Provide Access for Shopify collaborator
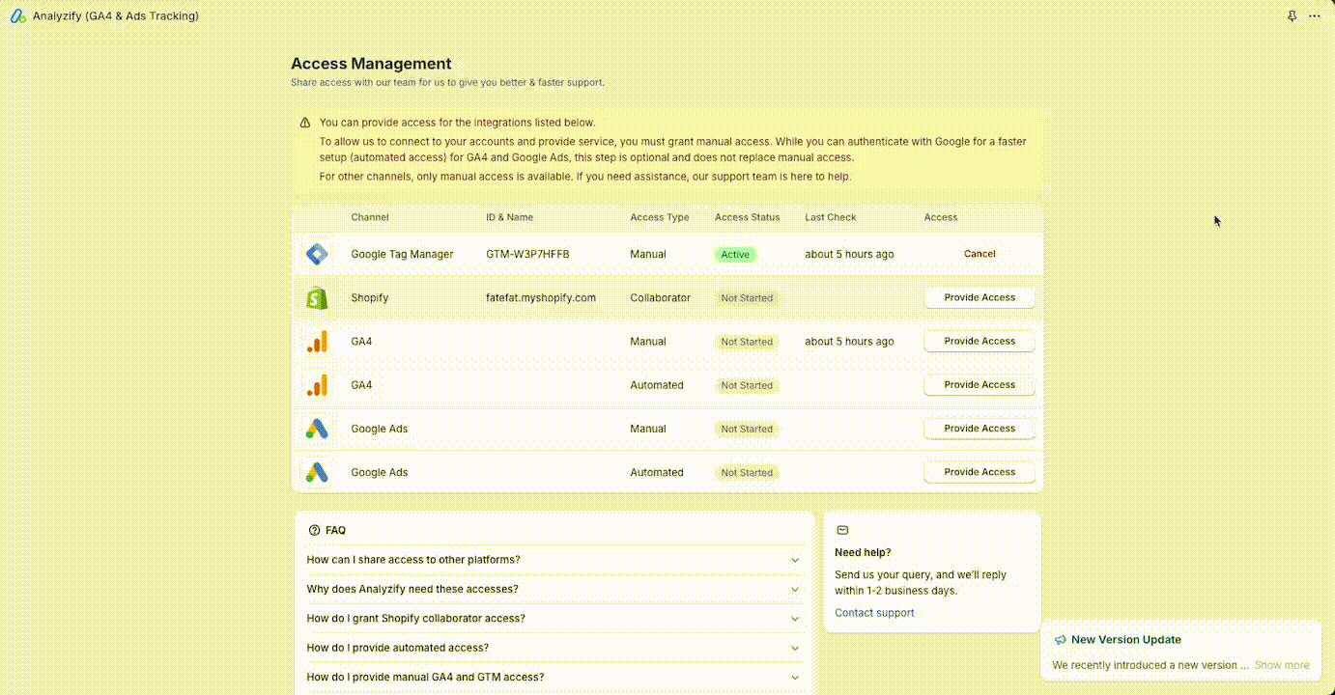Image resolution: width=1335 pixels, height=695 pixels. 980,297
